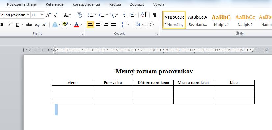Click the title Menný zoznam pracovníkov
The height and width of the screenshot is (130, 272).
(x=154, y=71)
